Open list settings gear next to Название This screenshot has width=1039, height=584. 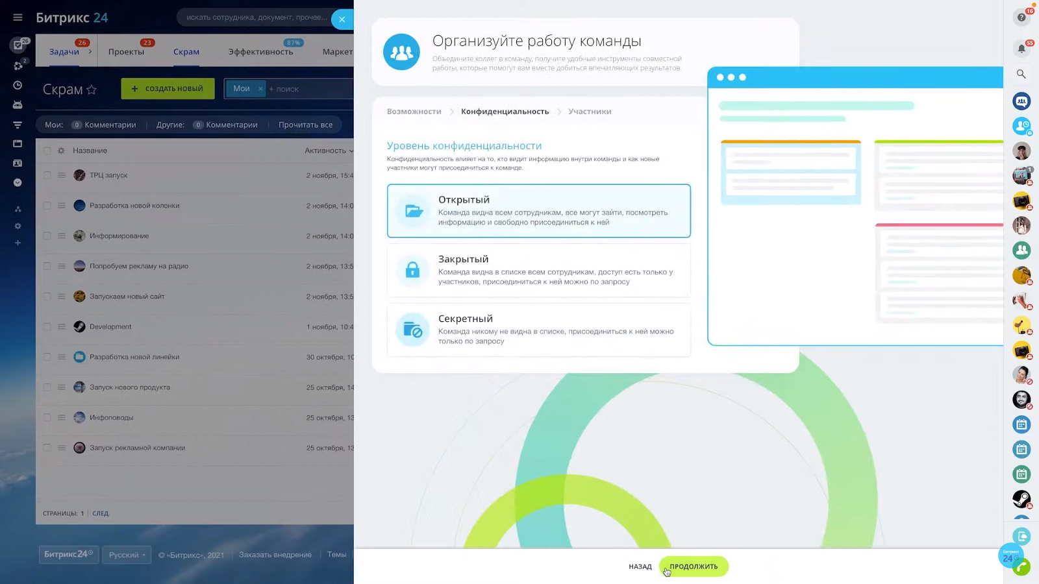(61, 151)
